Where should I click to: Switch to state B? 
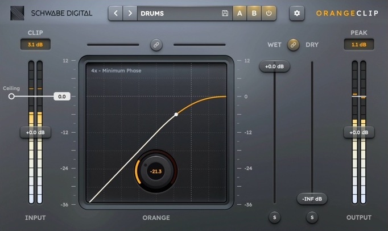pos(254,13)
